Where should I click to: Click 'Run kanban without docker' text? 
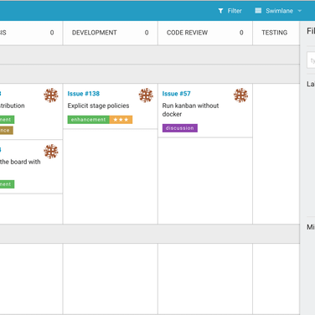[190, 110]
